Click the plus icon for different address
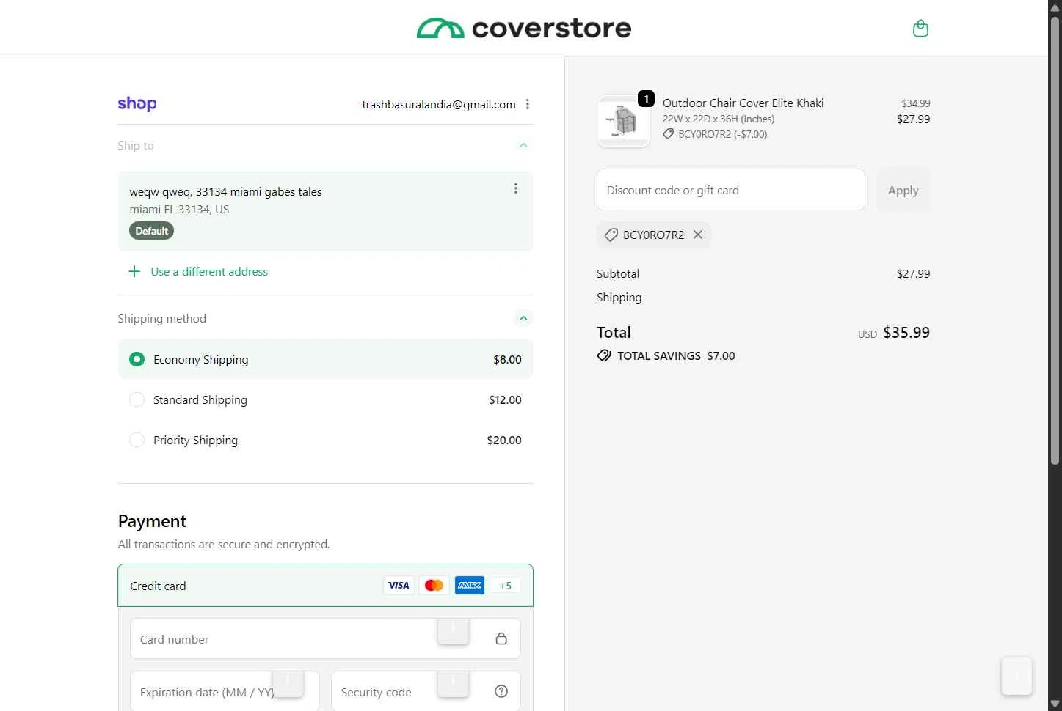Image resolution: width=1062 pixels, height=711 pixels. (x=134, y=272)
